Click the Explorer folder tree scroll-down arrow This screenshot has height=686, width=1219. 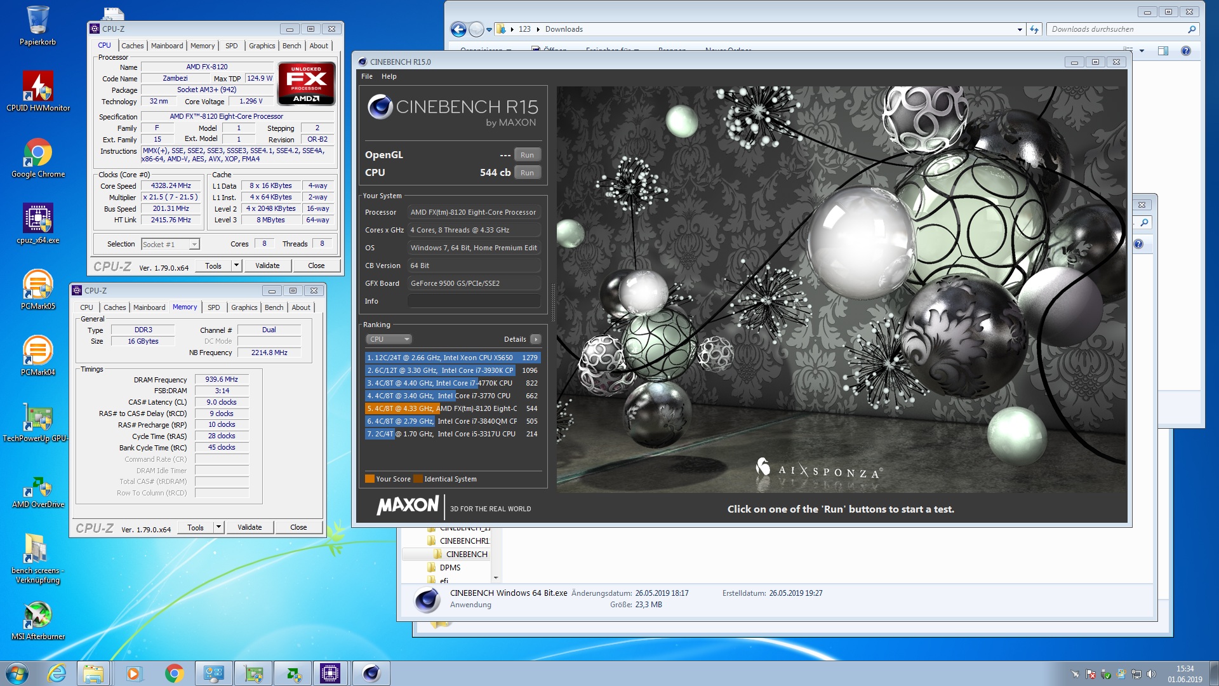pyautogui.click(x=496, y=577)
